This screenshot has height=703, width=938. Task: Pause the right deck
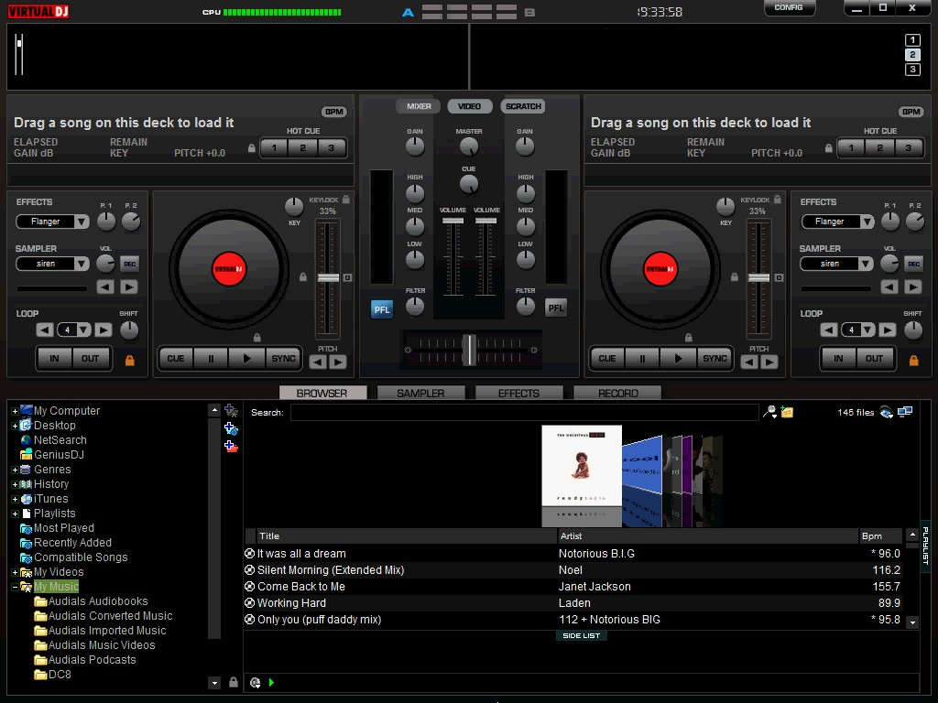click(642, 359)
